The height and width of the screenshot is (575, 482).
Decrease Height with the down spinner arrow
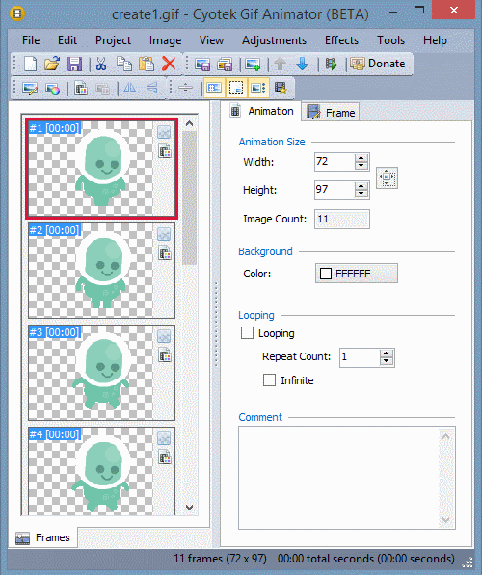361,194
